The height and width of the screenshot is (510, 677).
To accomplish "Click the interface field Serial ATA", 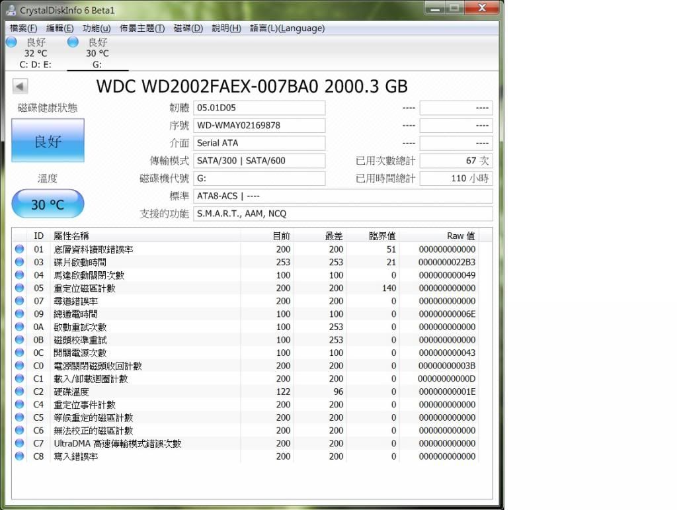I will [259, 144].
